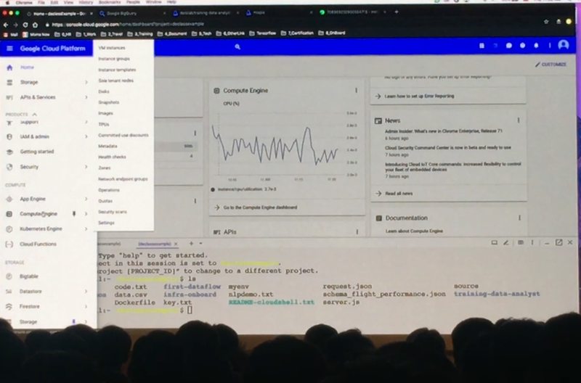Close the active Cloud Shell session tab
581x383 pixels.
pyautogui.click(x=176, y=244)
